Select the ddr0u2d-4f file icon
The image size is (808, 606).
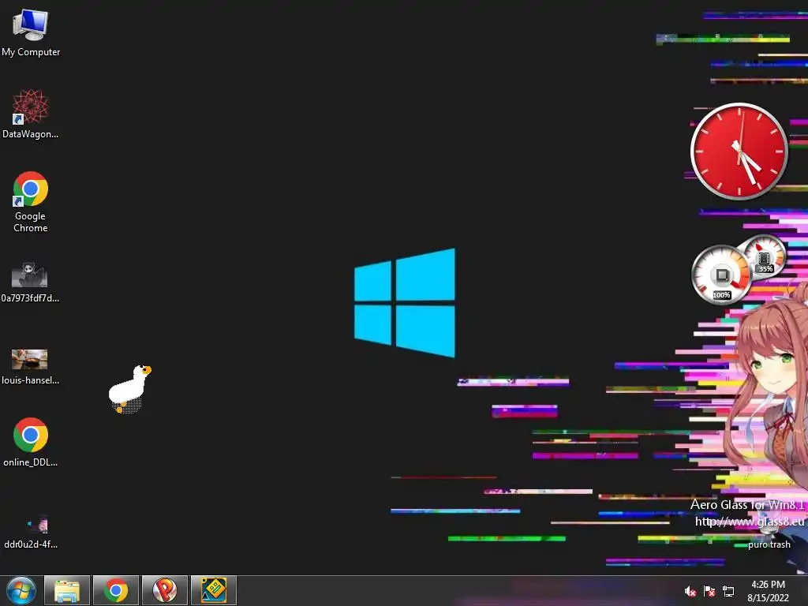coord(31,531)
